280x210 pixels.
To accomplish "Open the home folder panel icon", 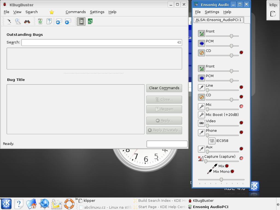I will point(31,204).
